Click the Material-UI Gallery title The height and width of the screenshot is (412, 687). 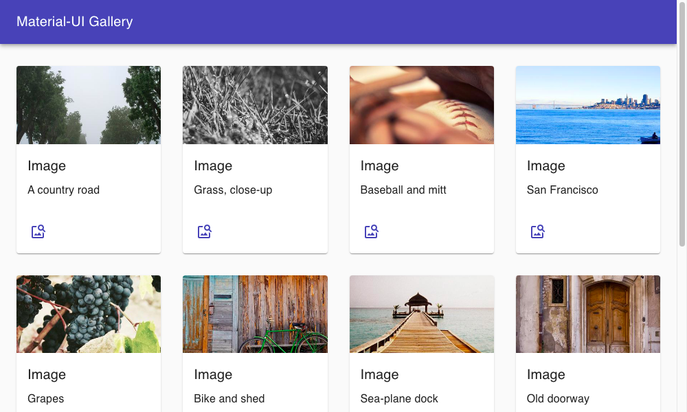74,21
